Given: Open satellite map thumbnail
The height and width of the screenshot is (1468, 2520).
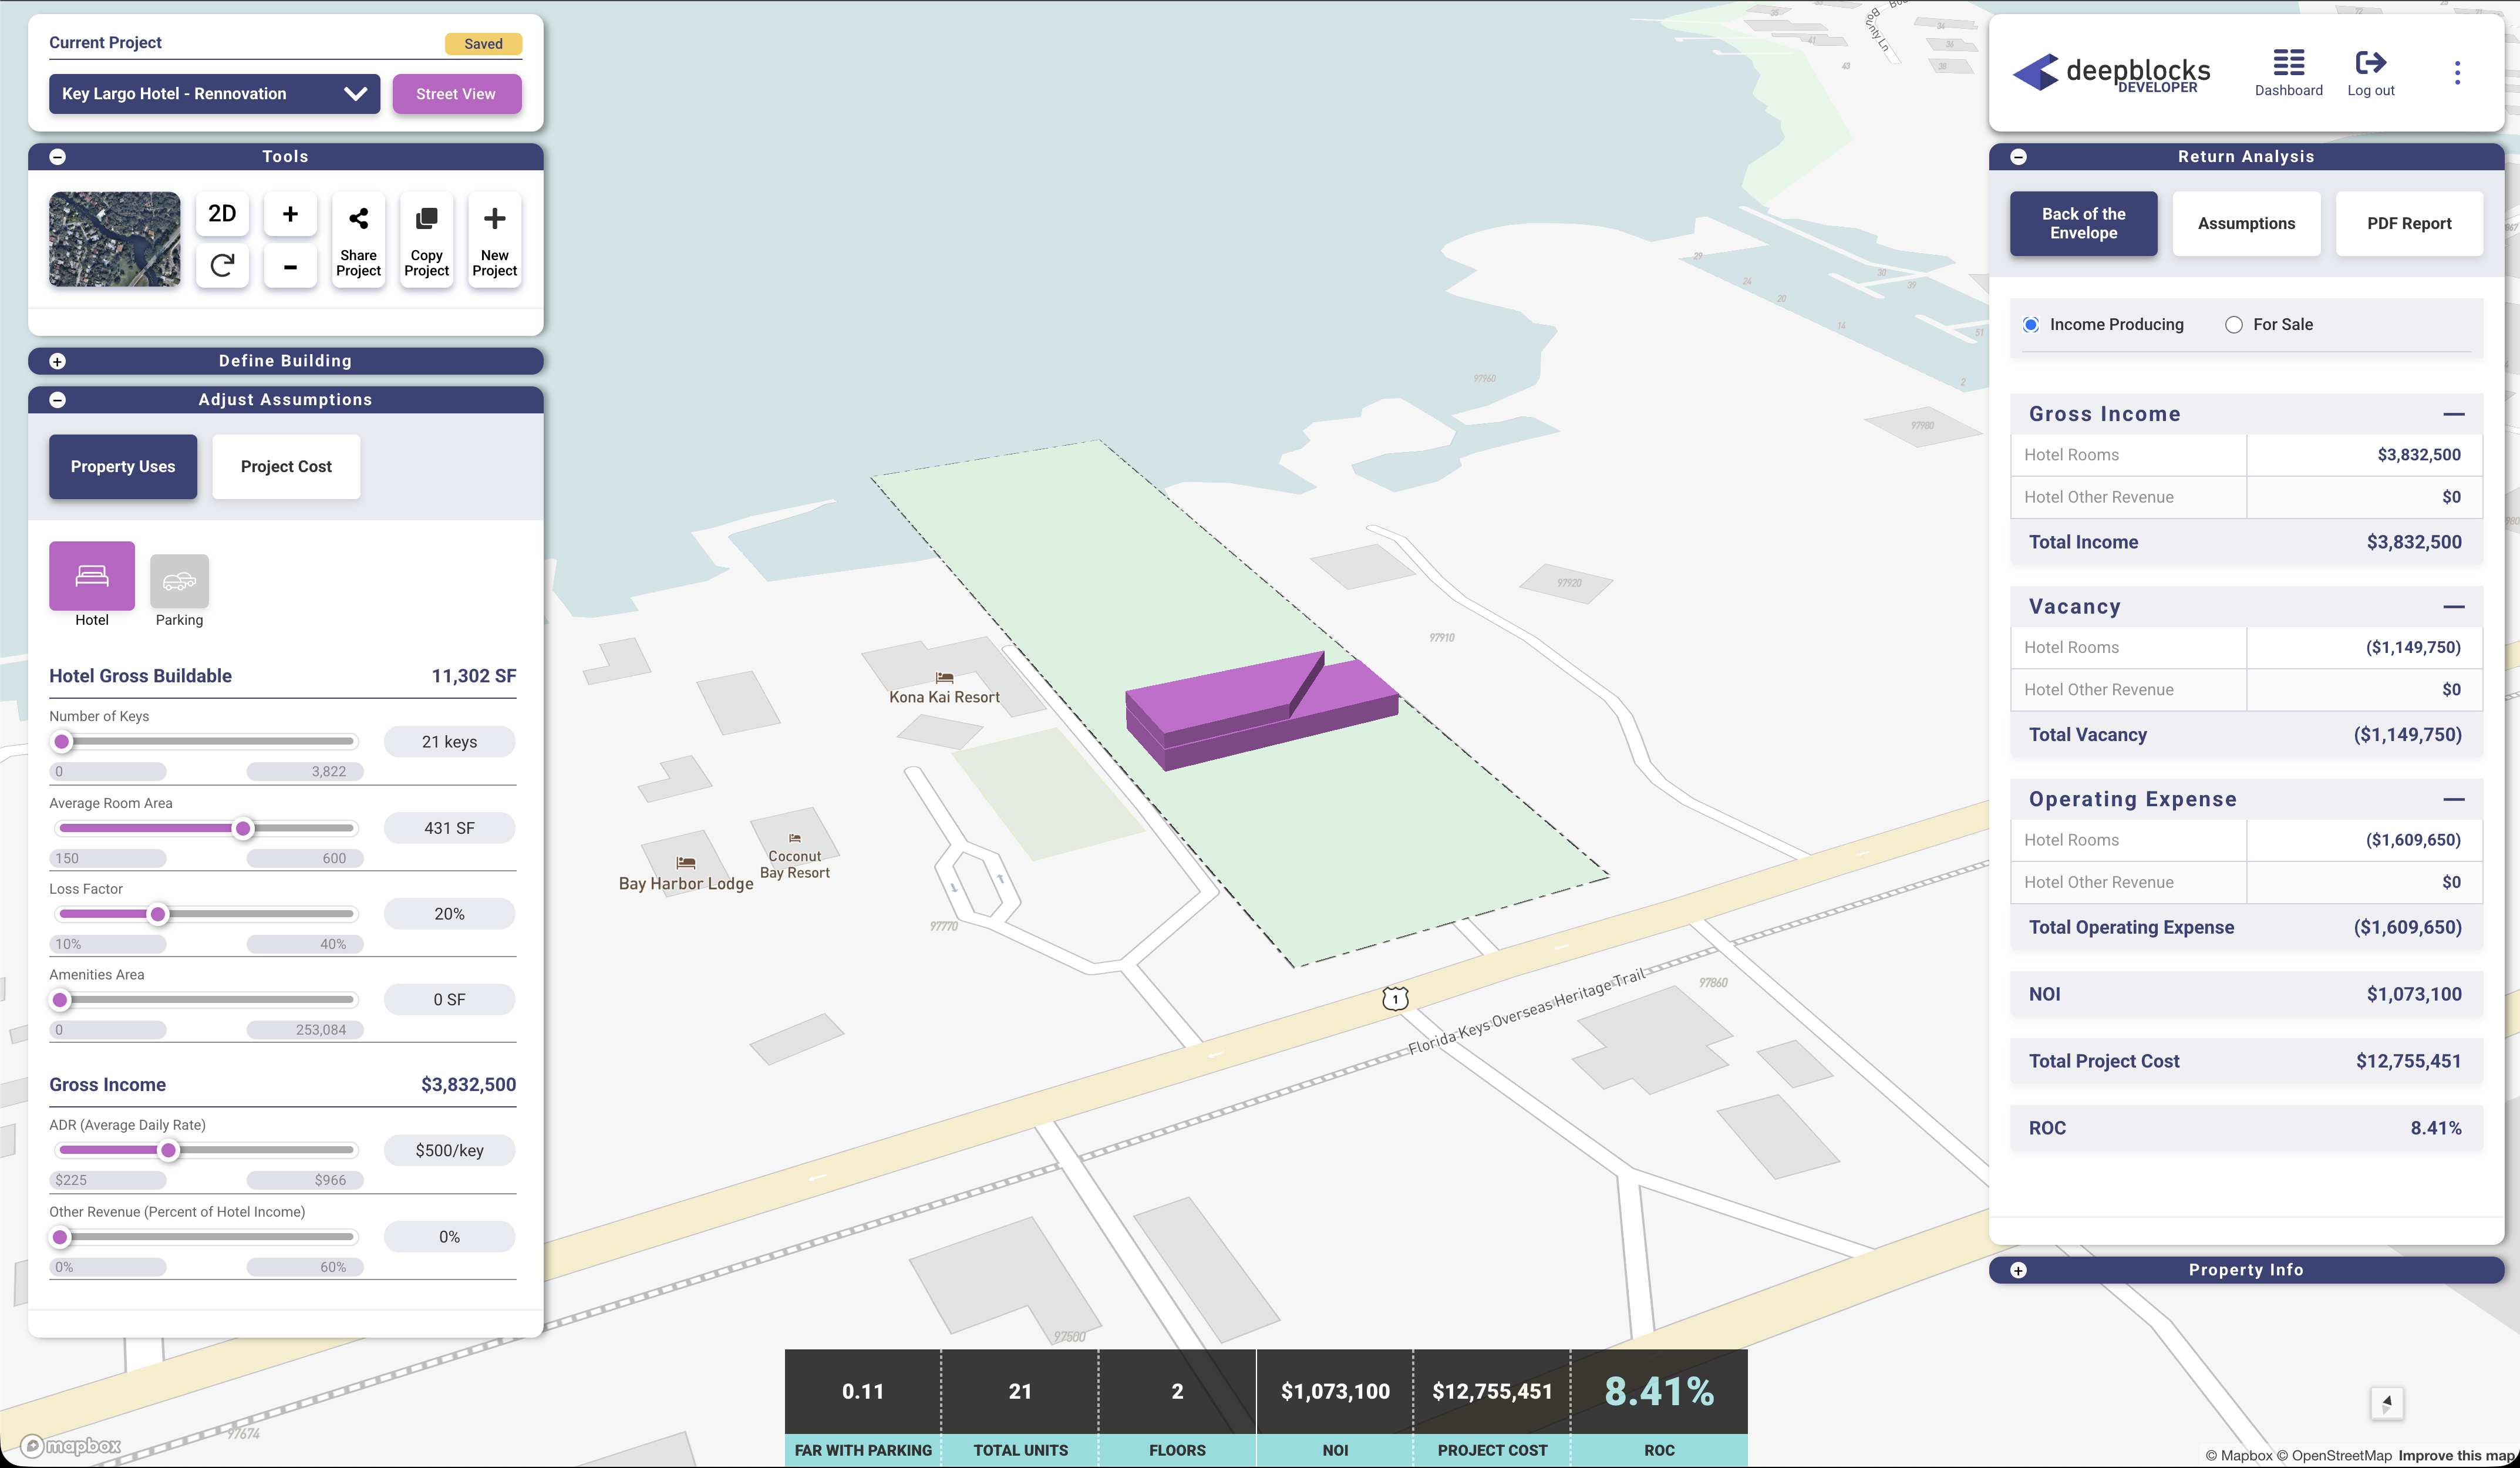Looking at the screenshot, I should 115,240.
